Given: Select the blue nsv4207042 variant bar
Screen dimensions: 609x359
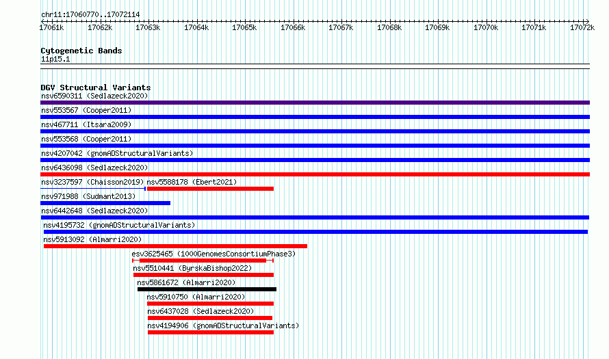Looking at the screenshot, I should coord(315,160).
